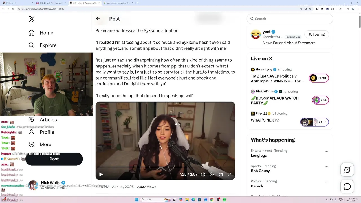The width and height of the screenshot is (361, 203).
Task: Click the '9,327 Views' count
Action: [x=146, y=187]
